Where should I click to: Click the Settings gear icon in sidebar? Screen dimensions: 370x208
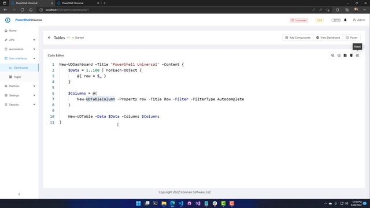[x=6, y=95]
